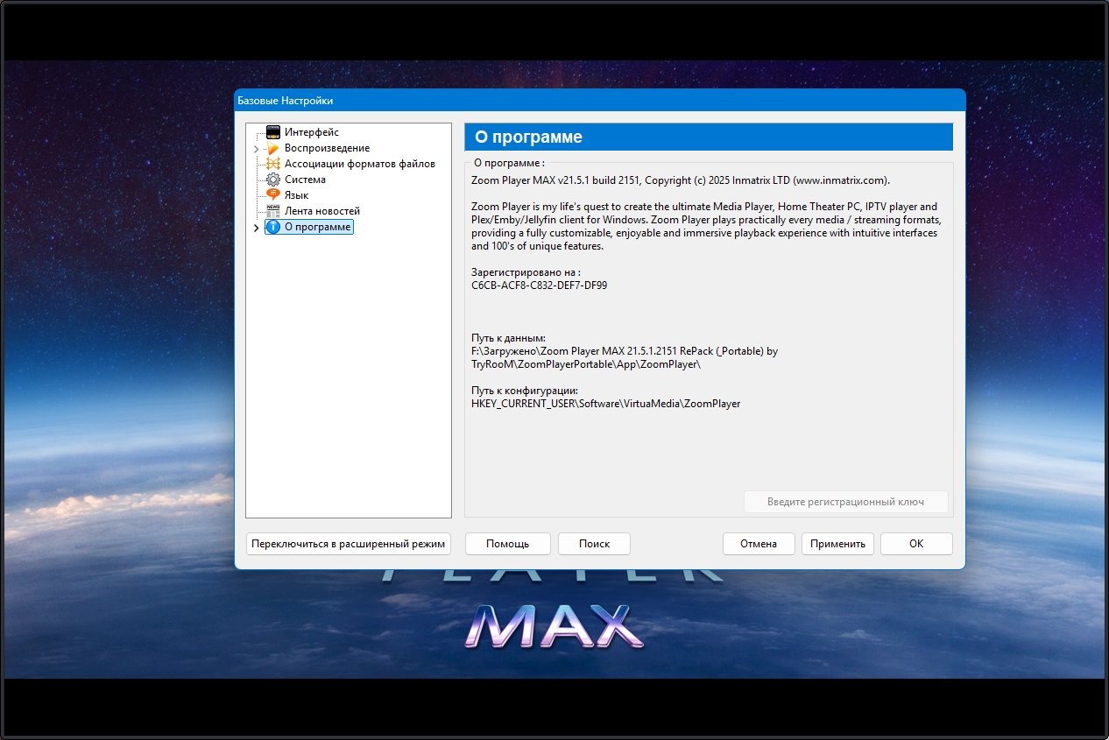Click the HKEY_CURRENT_USER configuration path text
1109x740 pixels.
[x=605, y=404]
